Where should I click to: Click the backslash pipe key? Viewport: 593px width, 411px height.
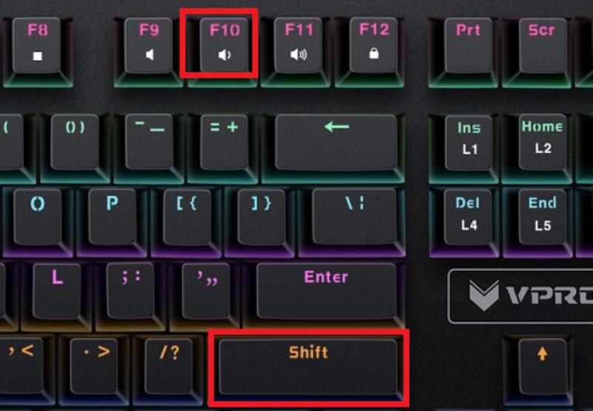point(355,216)
